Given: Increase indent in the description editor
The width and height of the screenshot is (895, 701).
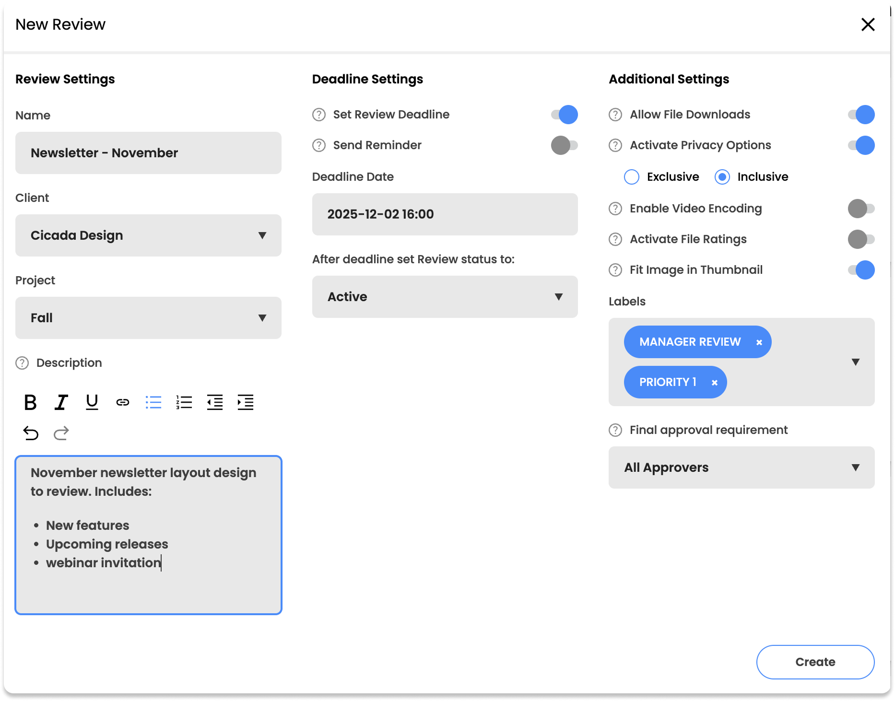Looking at the screenshot, I should tap(245, 402).
